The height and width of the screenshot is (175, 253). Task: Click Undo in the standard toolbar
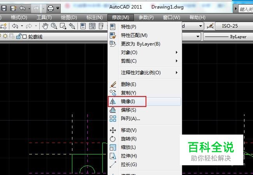(15, 26)
